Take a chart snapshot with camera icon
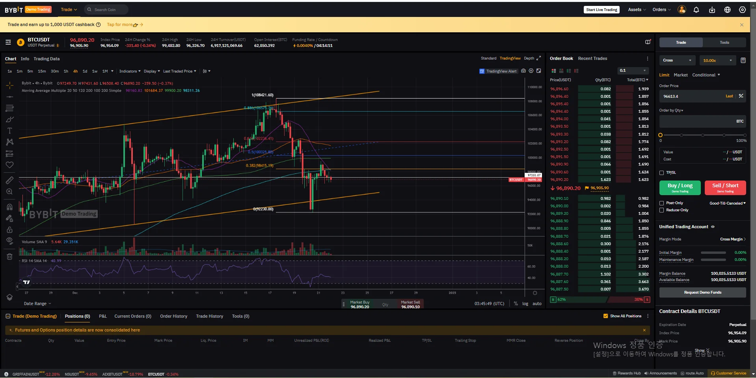 click(x=523, y=71)
